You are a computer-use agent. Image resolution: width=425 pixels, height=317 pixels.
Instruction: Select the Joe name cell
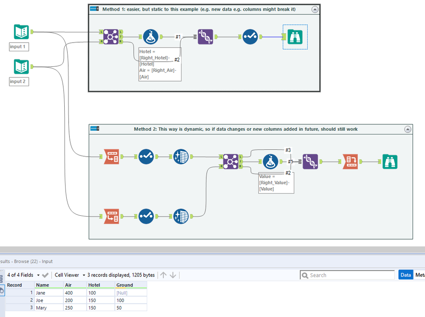pos(49,300)
